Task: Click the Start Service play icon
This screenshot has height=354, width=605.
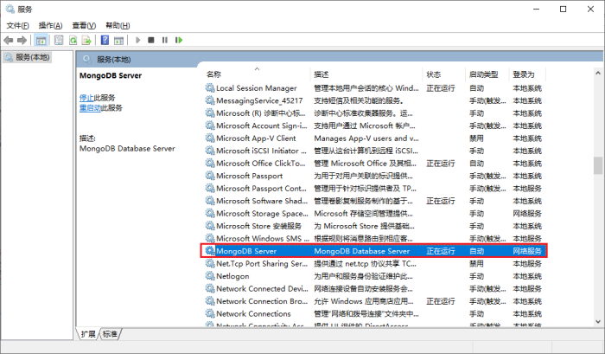Action: 137,40
